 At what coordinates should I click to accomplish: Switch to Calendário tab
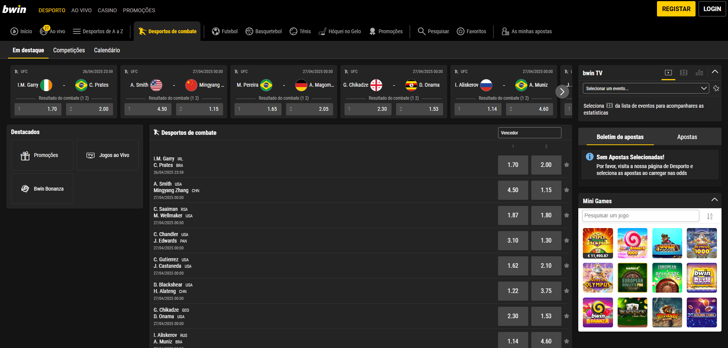click(107, 50)
